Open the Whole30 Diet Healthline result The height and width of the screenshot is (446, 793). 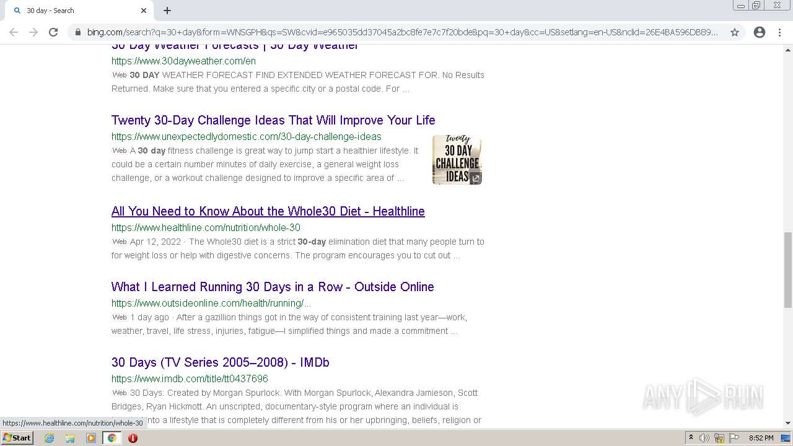tap(268, 211)
